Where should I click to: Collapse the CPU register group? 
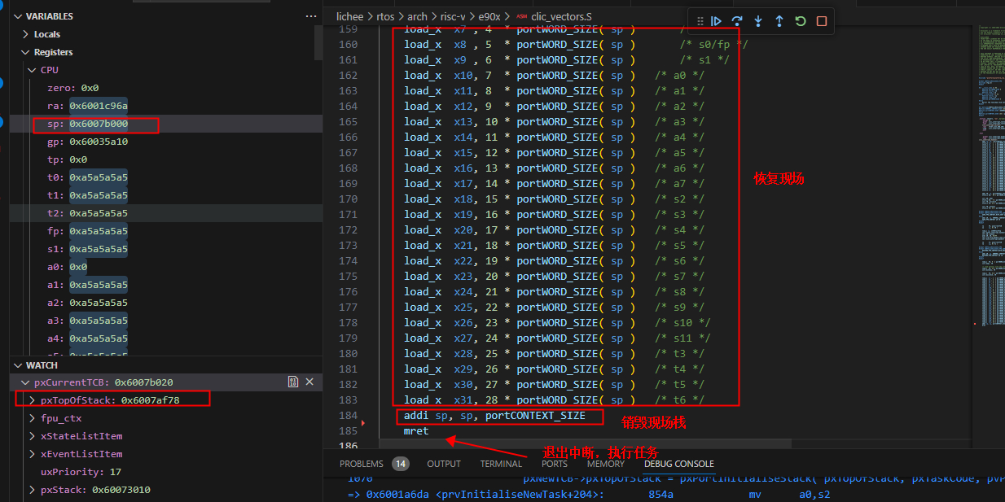32,70
